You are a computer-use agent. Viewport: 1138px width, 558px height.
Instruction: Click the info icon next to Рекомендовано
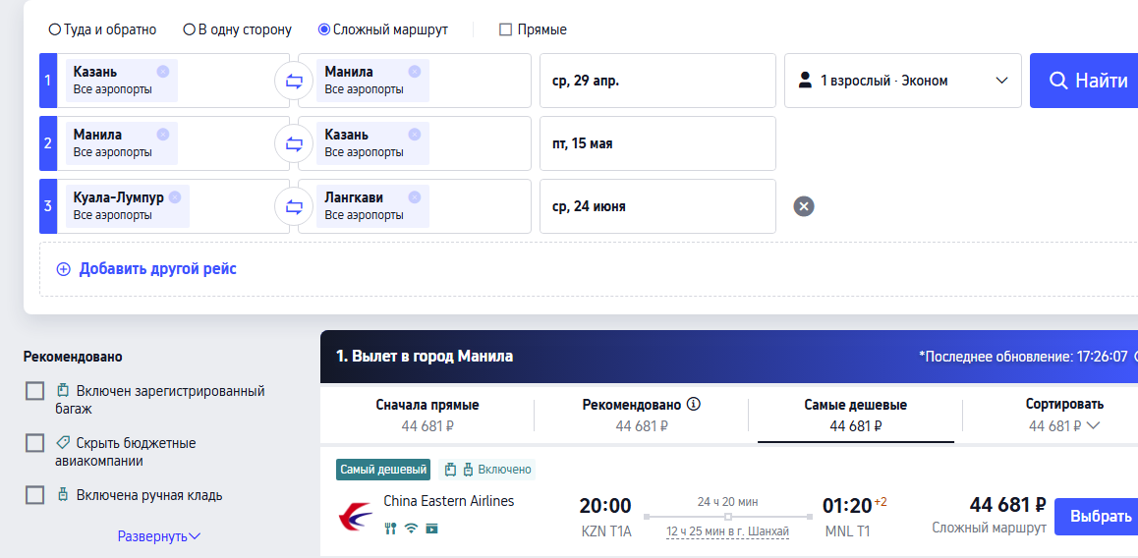point(694,404)
